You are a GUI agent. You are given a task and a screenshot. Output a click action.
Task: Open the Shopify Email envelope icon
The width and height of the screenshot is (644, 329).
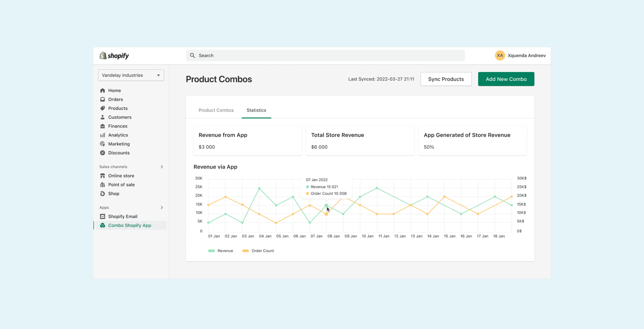[103, 217]
